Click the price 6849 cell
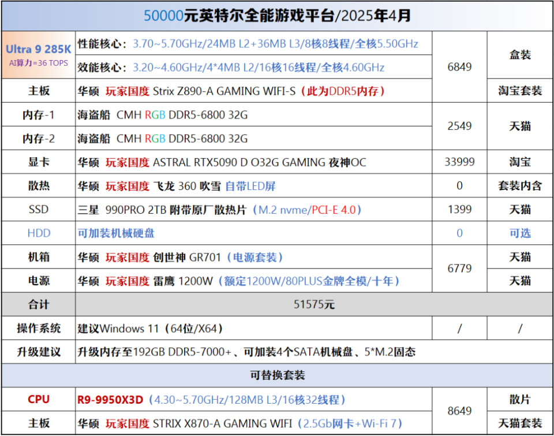This screenshot has height=436, width=554. pyautogui.click(x=459, y=67)
